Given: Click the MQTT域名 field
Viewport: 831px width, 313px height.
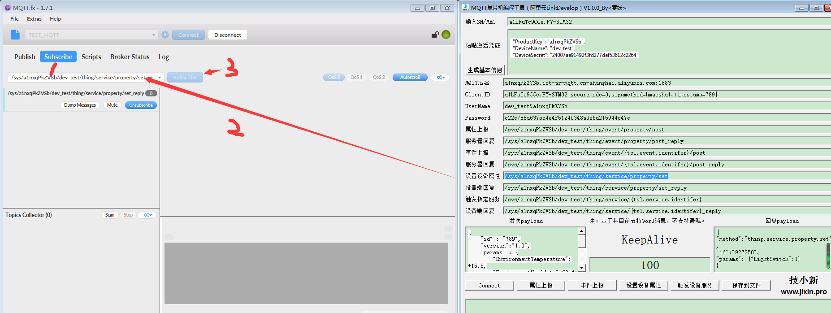Looking at the screenshot, I should (x=667, y=83).
